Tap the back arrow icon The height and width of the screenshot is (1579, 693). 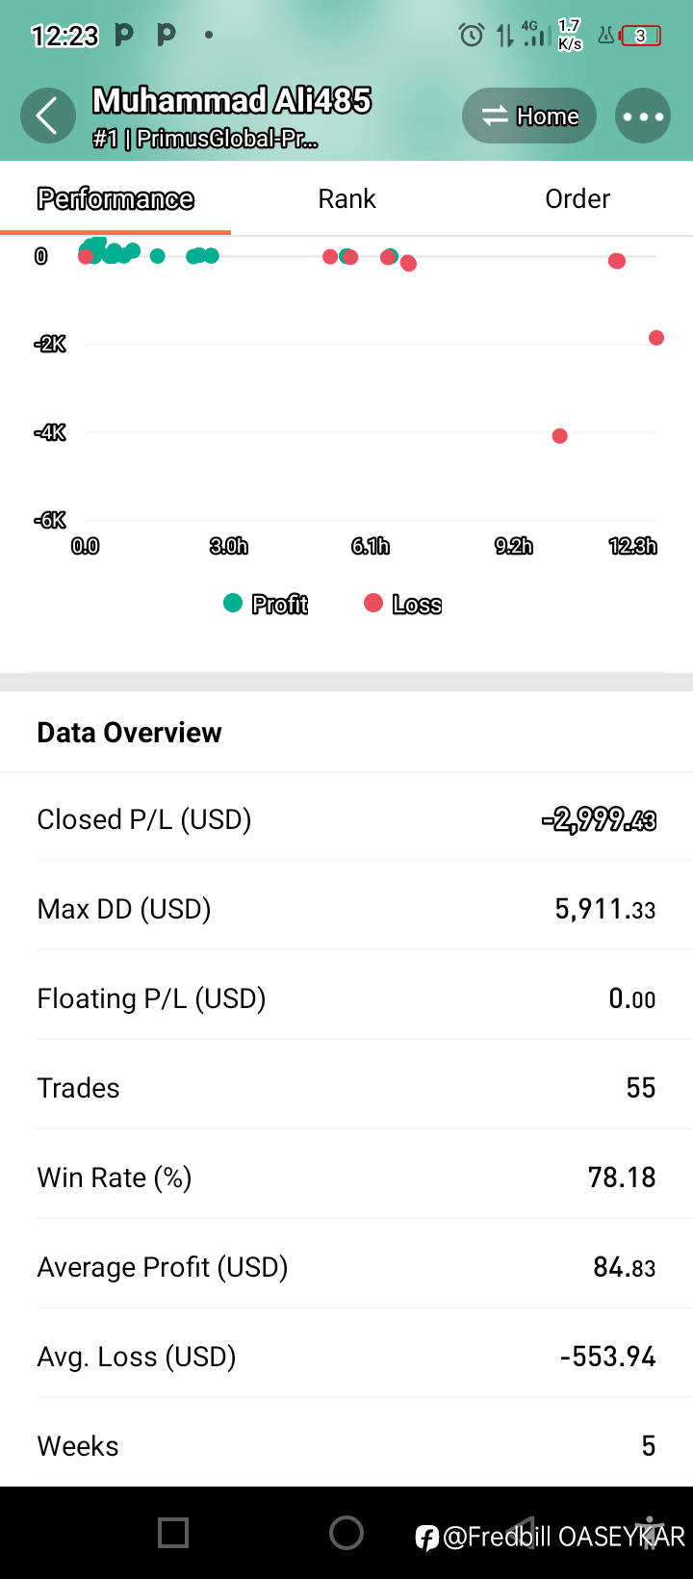[x=47, y=116]
